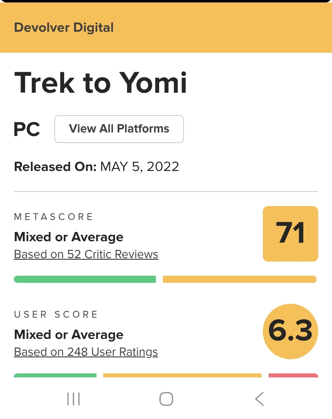Tap the PC platform label
332x419 pixels.
27,129
